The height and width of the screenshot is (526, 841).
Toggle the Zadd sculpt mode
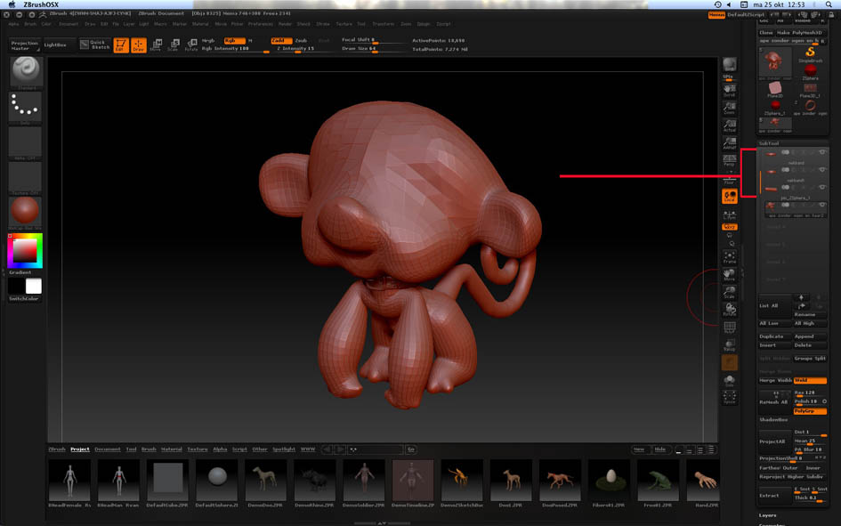tap(279, 41)
